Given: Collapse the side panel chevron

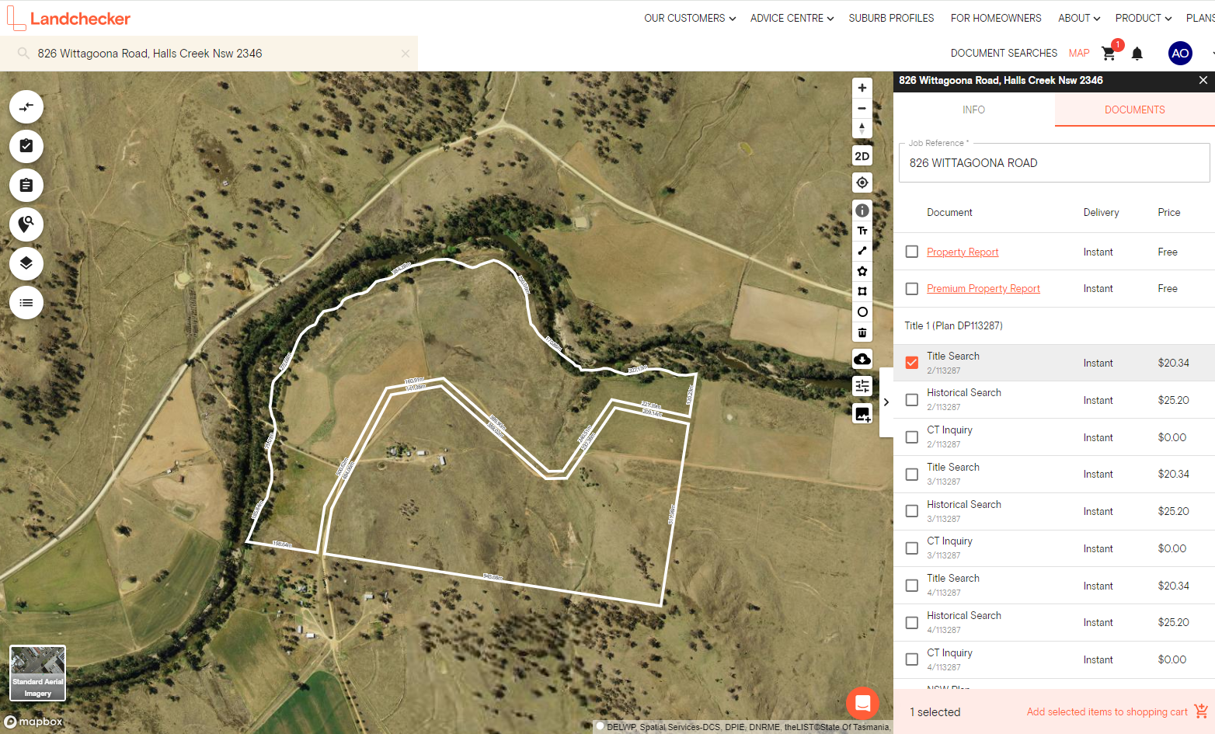Looking at the screenshot, I should tap(886, 402).
